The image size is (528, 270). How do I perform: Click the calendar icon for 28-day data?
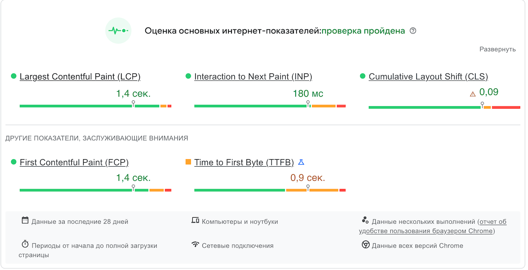click(x=25, y=220)
